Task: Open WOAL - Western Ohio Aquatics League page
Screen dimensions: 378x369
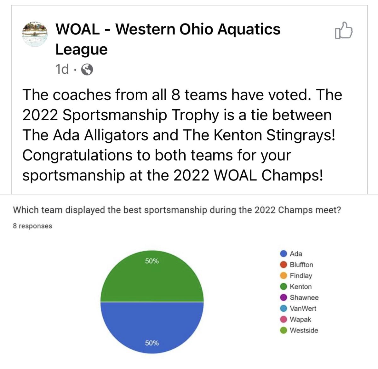Action: point(168,39)
